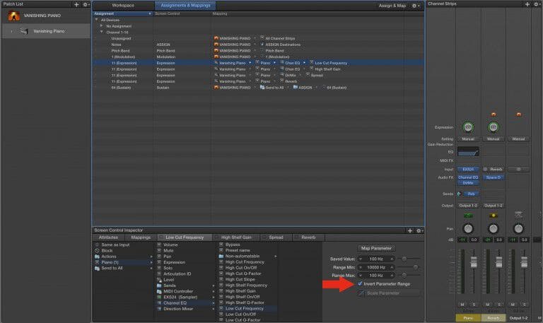Viewport: 543px width, 323px height.
Task: Adjust the Range Min slider
Action: point(415,267)
